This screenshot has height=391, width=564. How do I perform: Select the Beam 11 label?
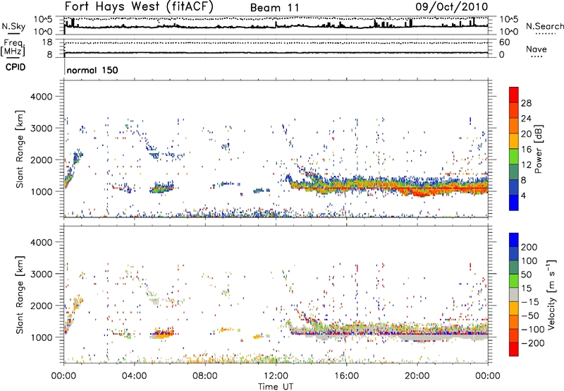click(274, 8)
